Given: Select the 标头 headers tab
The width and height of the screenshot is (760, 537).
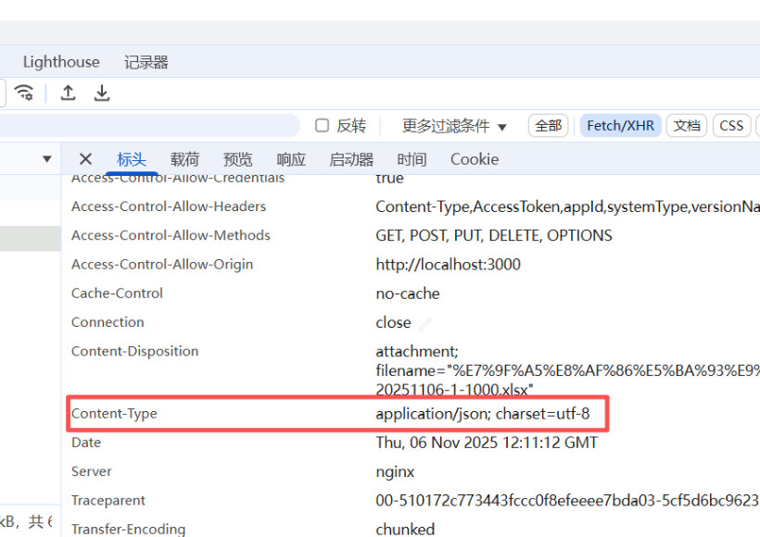Looking at the screenshot, I should point(132,159).
